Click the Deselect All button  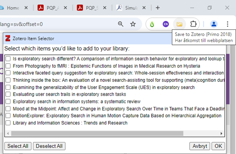(x=49, y=146)
